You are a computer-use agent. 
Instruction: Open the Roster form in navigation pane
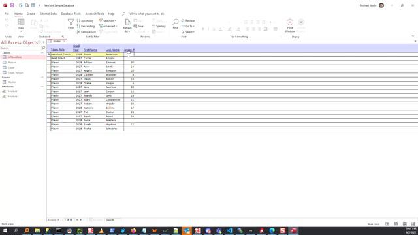tap(12, 82)
